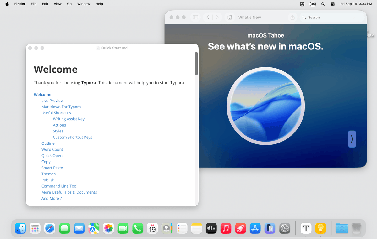Open Finder from the Dock

tap(20, 228)
